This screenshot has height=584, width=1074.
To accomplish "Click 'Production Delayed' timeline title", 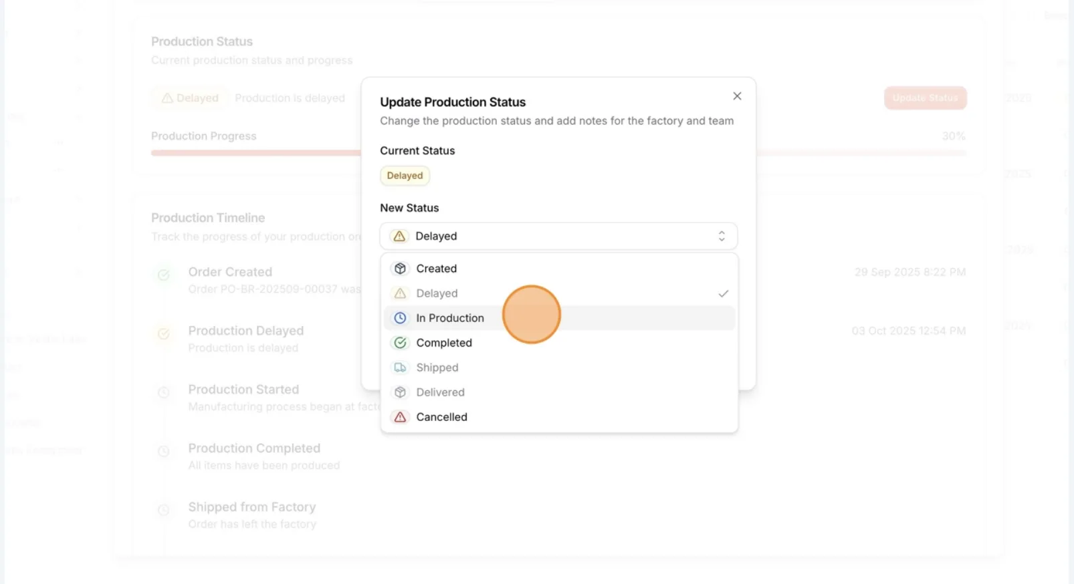I will [x=245, y=331].
